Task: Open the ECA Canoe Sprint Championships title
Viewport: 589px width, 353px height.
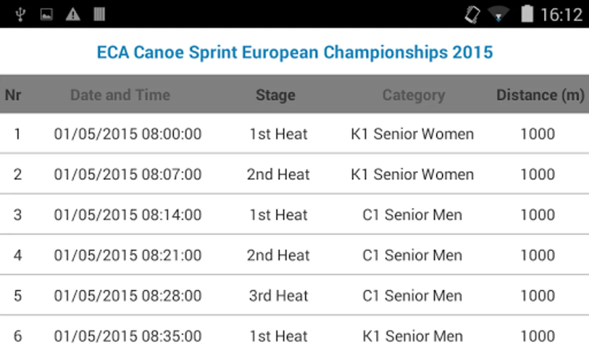Action: click(x=295, y=52)
